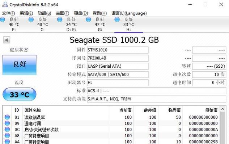Click the rotation rate field ---- (SSD)
Screen dimensions: 229x144
click(209, 66)
